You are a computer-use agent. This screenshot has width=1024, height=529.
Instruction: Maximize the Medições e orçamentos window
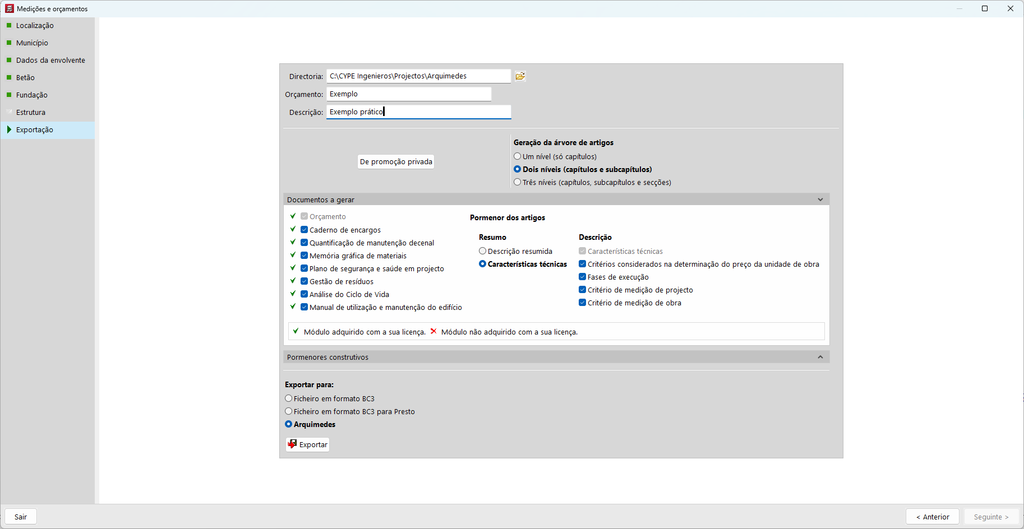(985, 8)
